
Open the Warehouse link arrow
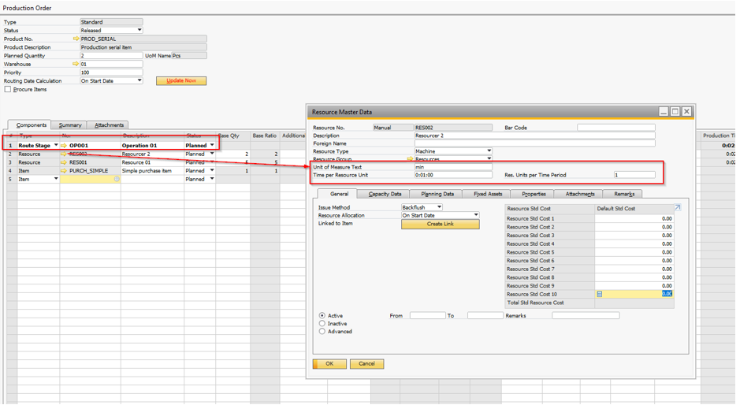coord(76,64)
